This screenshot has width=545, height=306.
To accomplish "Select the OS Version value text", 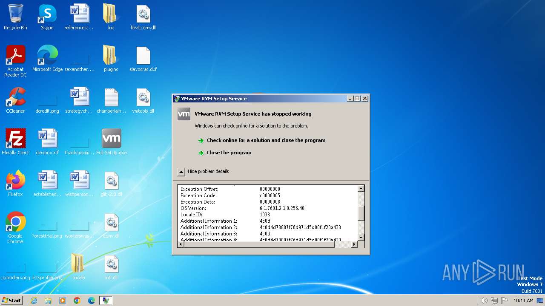I will 282,208.
